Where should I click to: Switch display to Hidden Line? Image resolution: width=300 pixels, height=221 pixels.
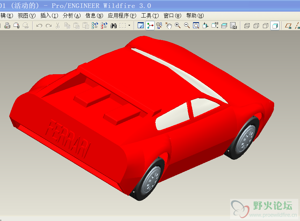pyautogui.click(x=256, y=26)
